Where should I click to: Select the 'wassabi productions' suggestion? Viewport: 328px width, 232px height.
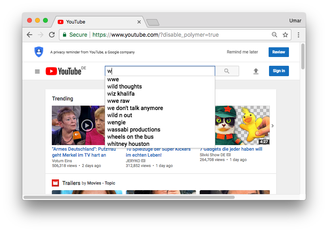[160, 130]
